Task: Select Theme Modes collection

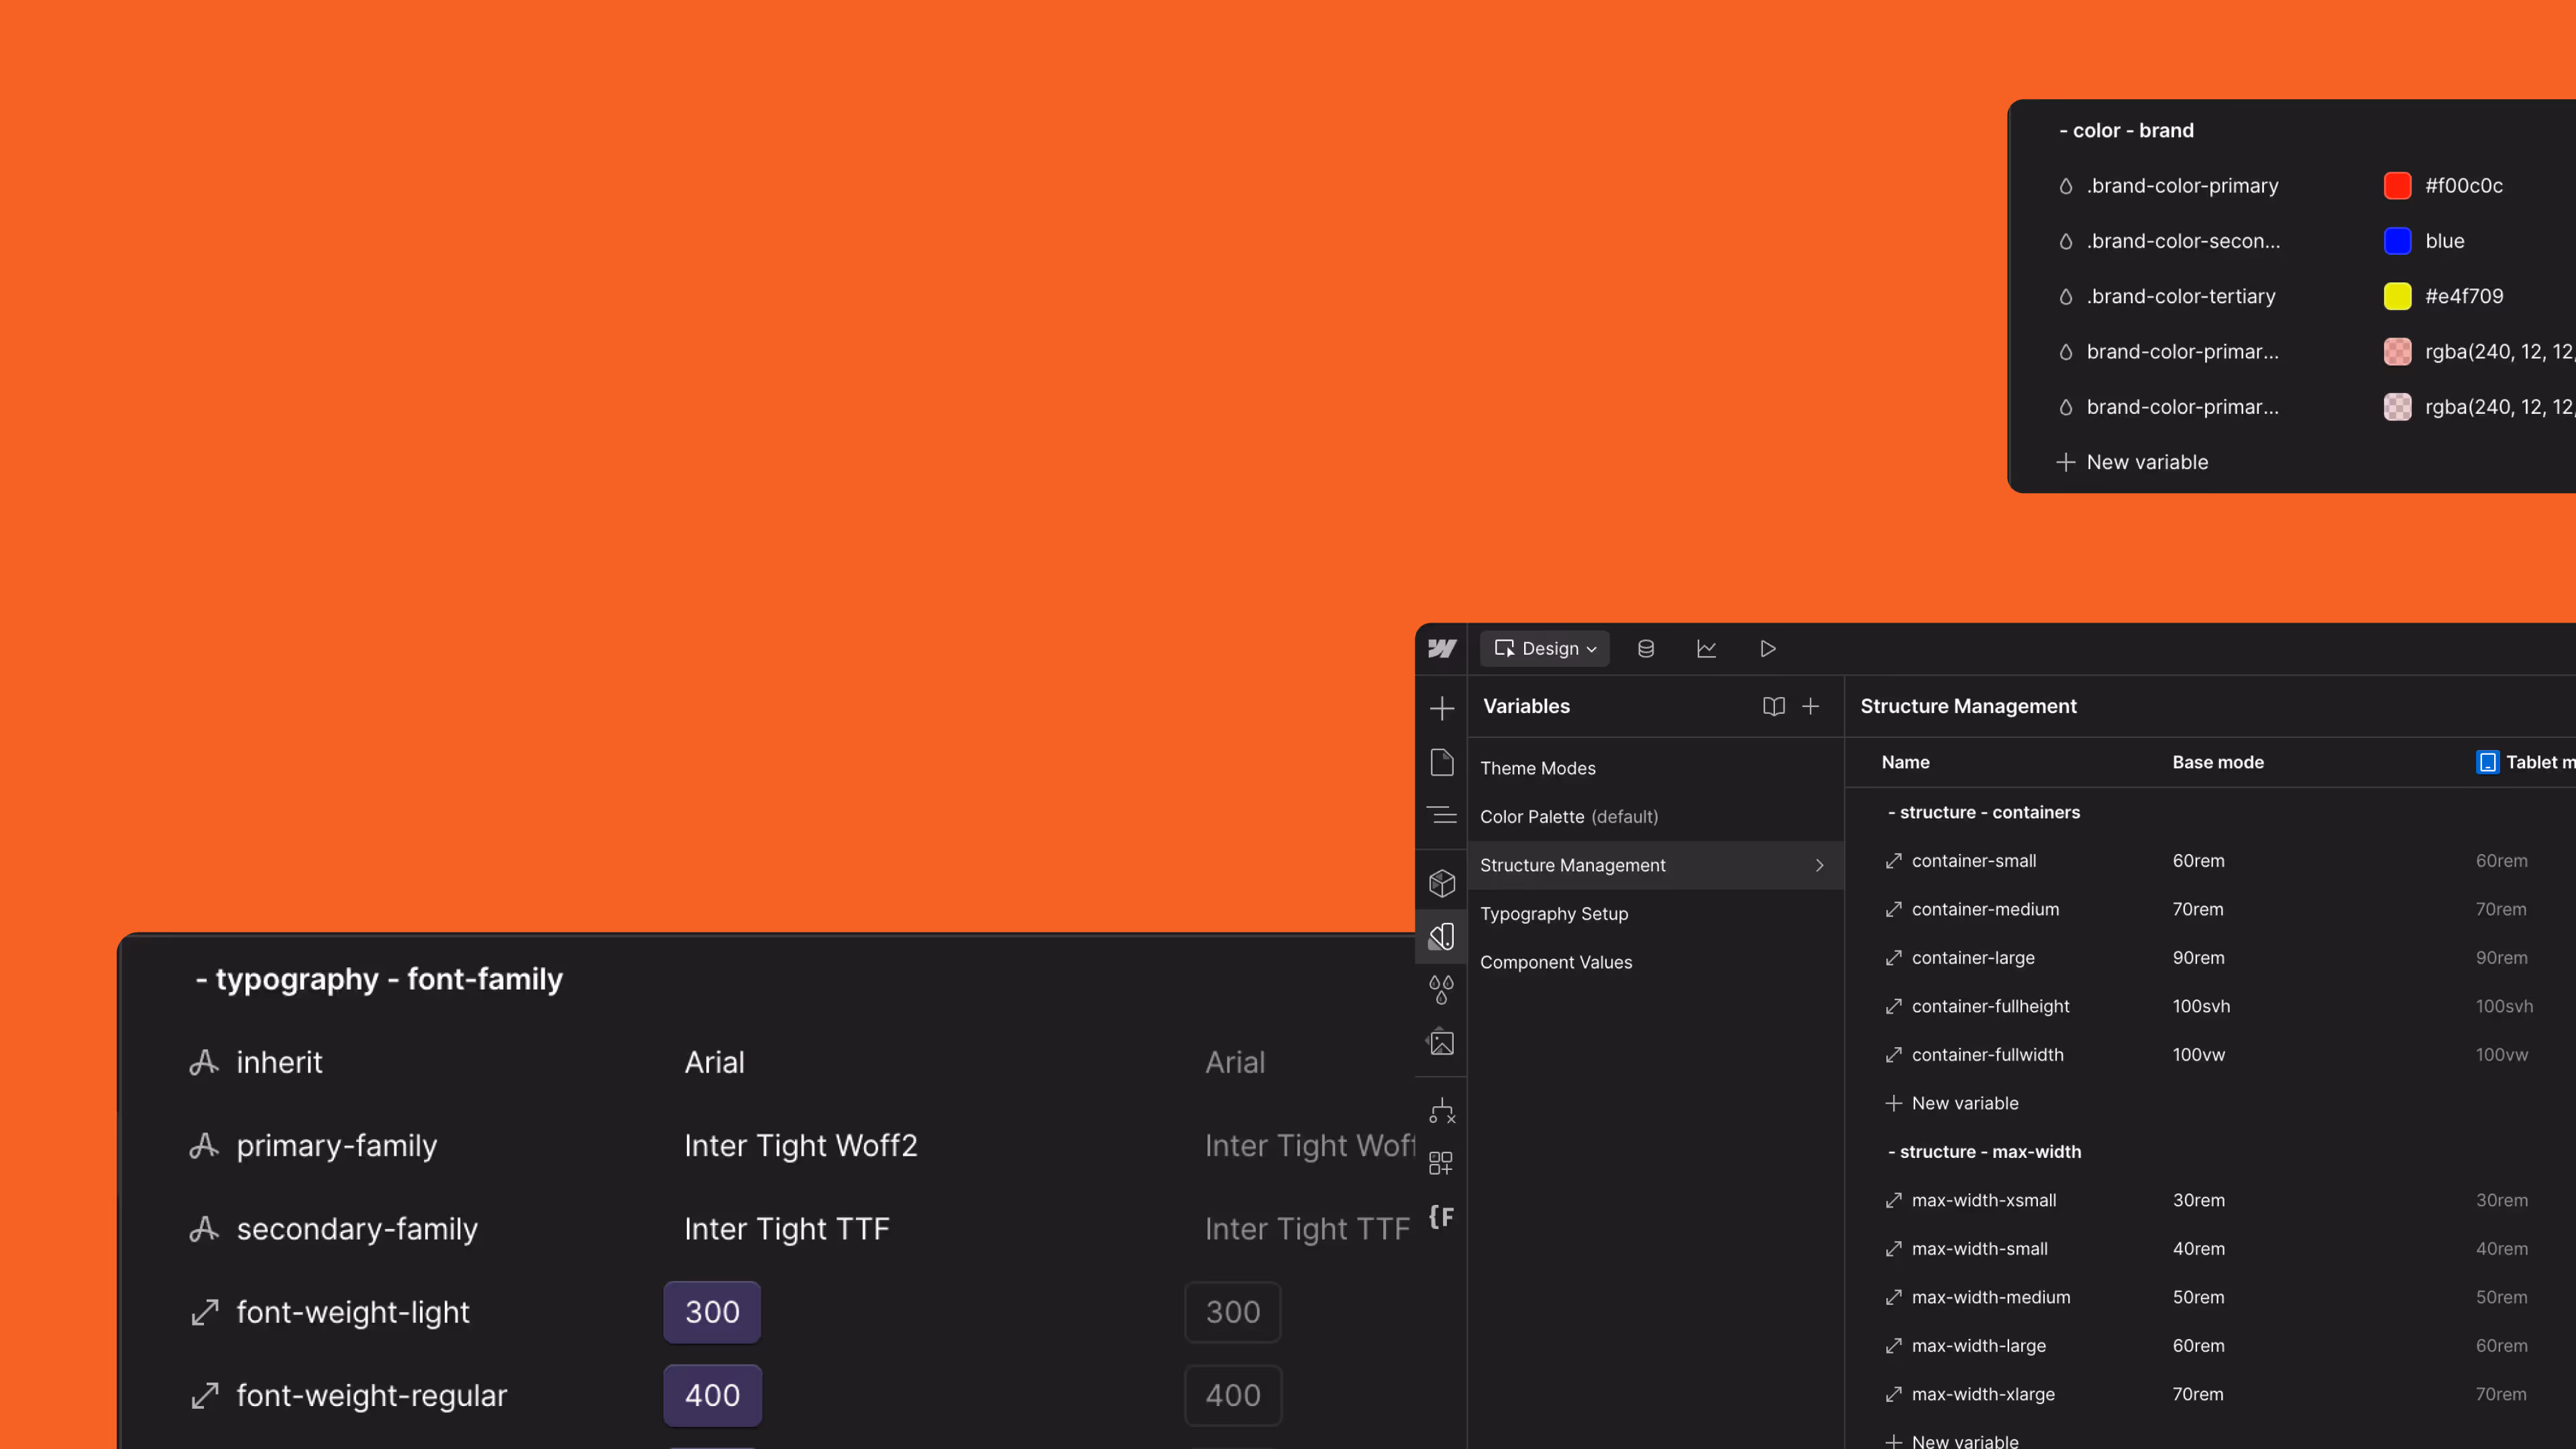Action: coord(1537,768)
